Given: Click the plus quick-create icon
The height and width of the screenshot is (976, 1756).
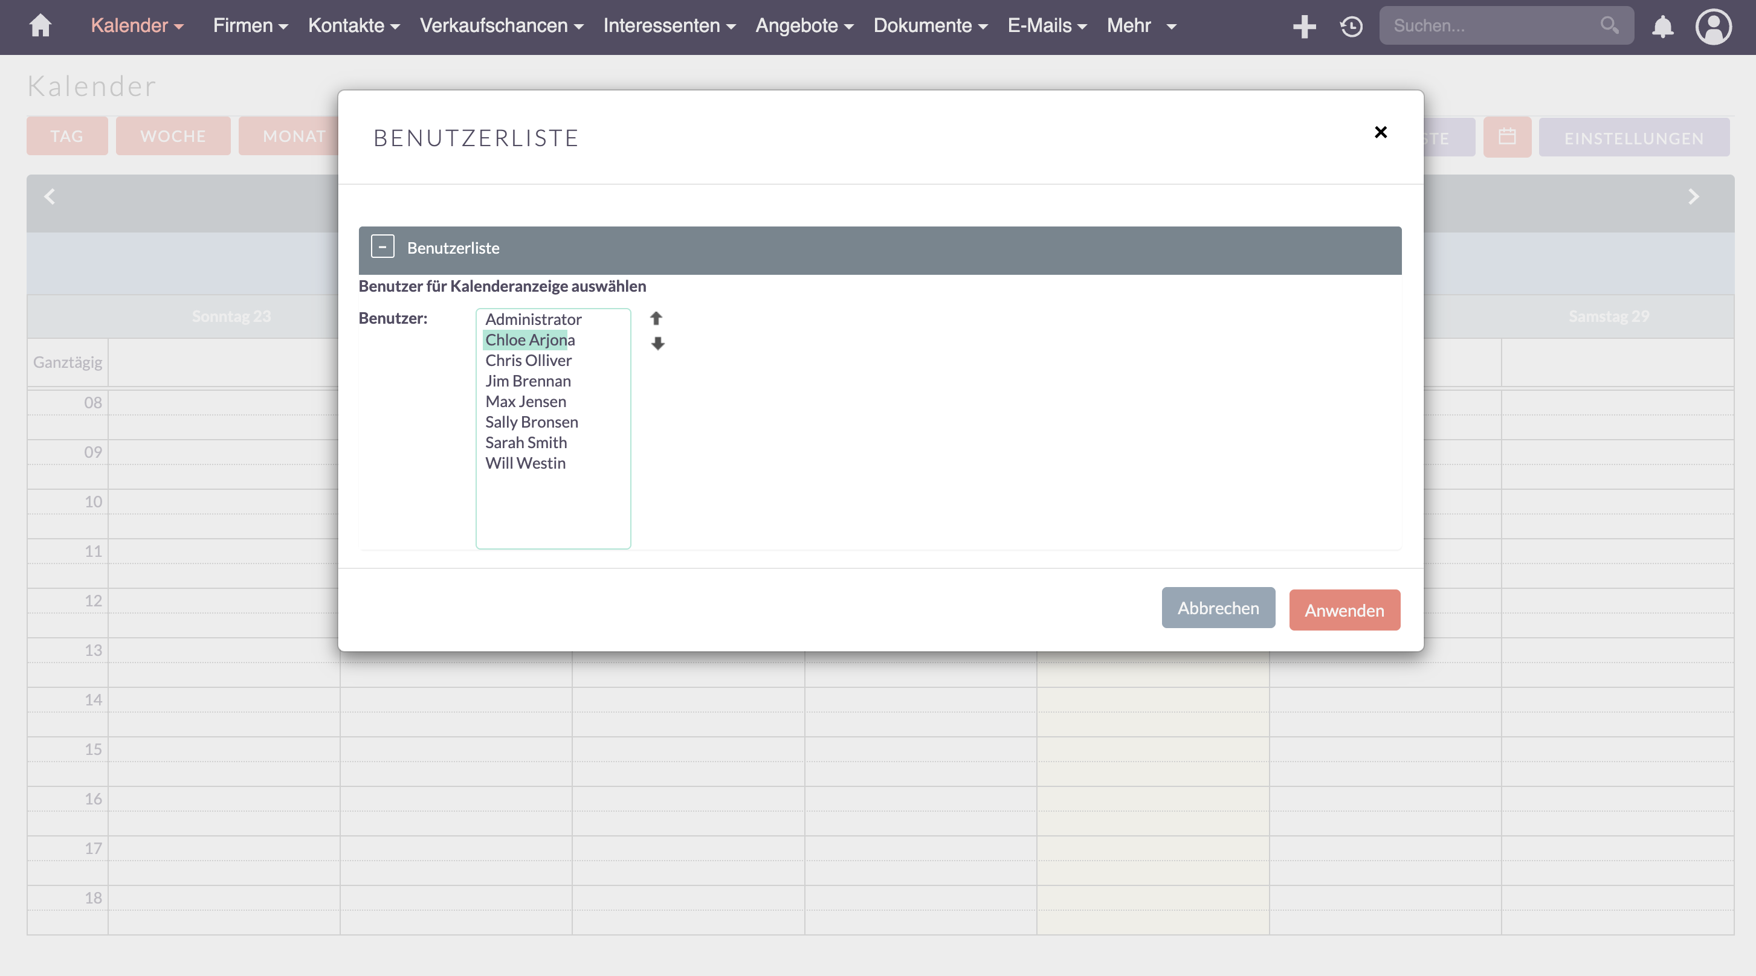Looking at the screenshot, I should (x=1303, y=26).
